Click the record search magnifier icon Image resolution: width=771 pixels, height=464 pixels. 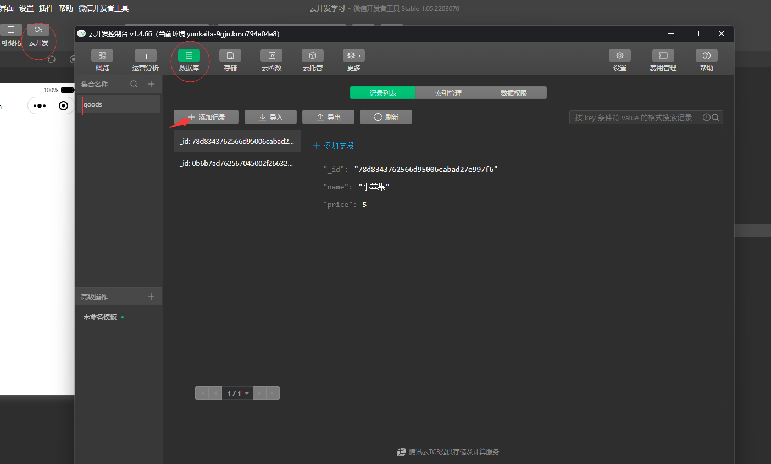point(715,118)
